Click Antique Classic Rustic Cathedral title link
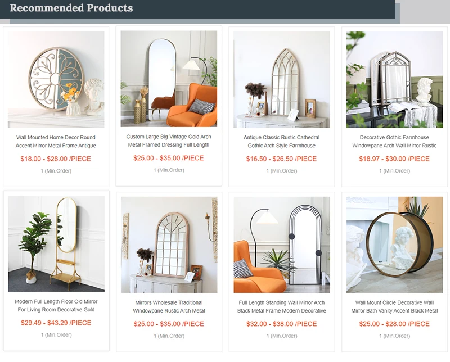The height and width of the screenshot is (362, 450). click(282, 142)
